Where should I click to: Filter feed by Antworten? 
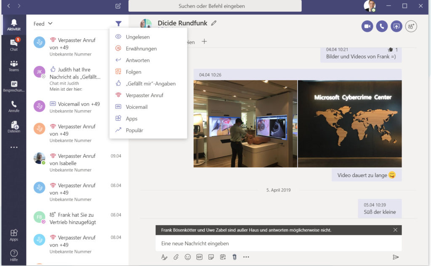[x=148, y=60]
